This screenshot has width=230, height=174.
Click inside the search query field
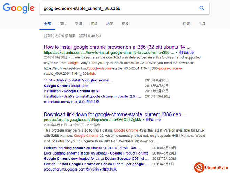point(124,8)
